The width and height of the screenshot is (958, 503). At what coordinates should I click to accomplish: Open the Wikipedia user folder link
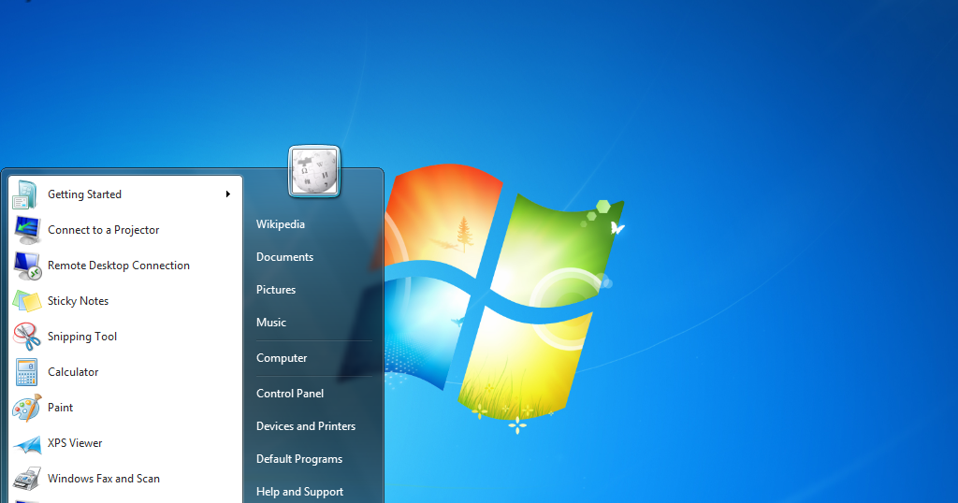pos(281,224)
